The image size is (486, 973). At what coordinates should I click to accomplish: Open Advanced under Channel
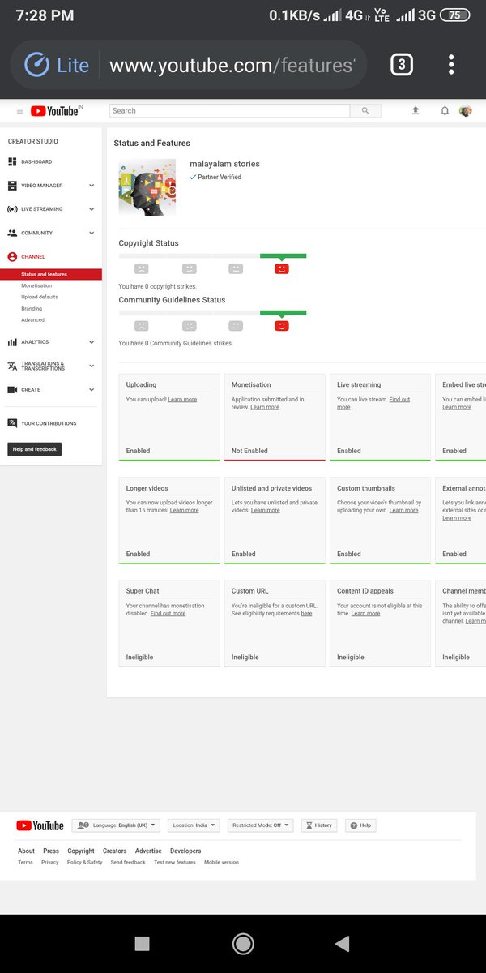[33, 320]
